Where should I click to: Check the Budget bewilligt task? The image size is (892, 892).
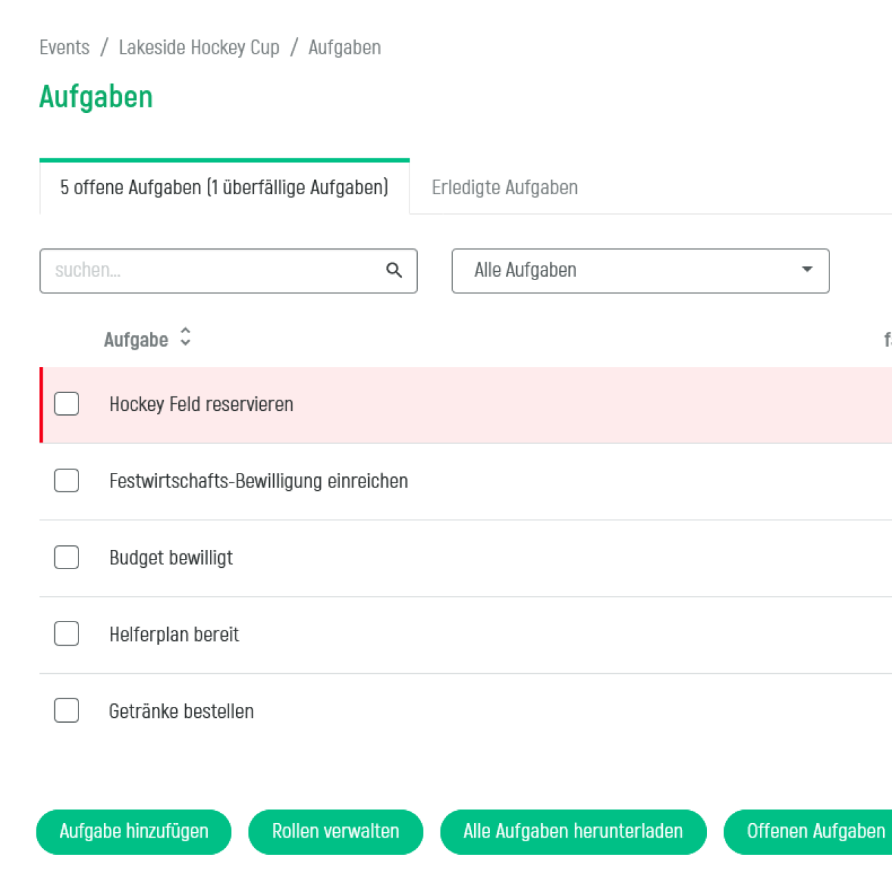coord(66,557)
